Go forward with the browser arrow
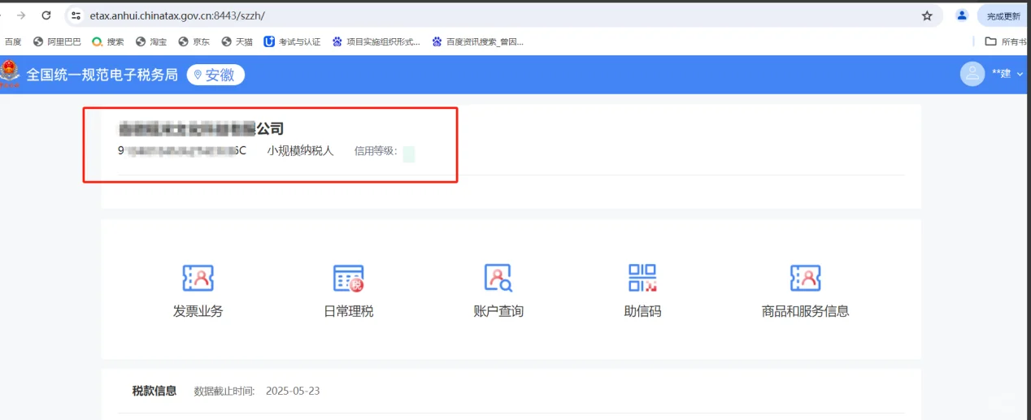This screenshot has height=420, width=1031. (x=21, y=15)
